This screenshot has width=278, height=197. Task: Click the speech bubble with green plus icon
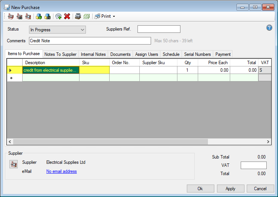(58, 16)
